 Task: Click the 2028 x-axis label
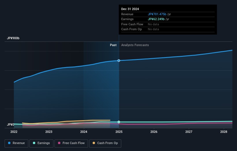point(224,132)
